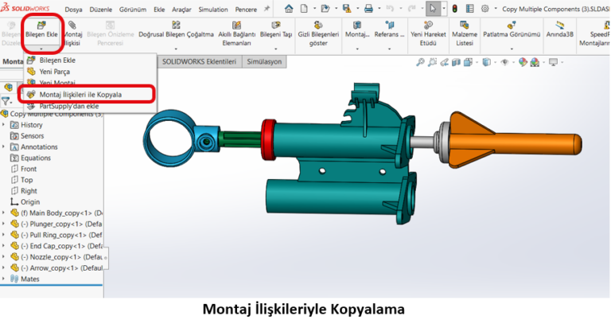The image size is (611, 320).
Task: Open the Montaj İlişkisi mate tool
Action: coord(72,27)
